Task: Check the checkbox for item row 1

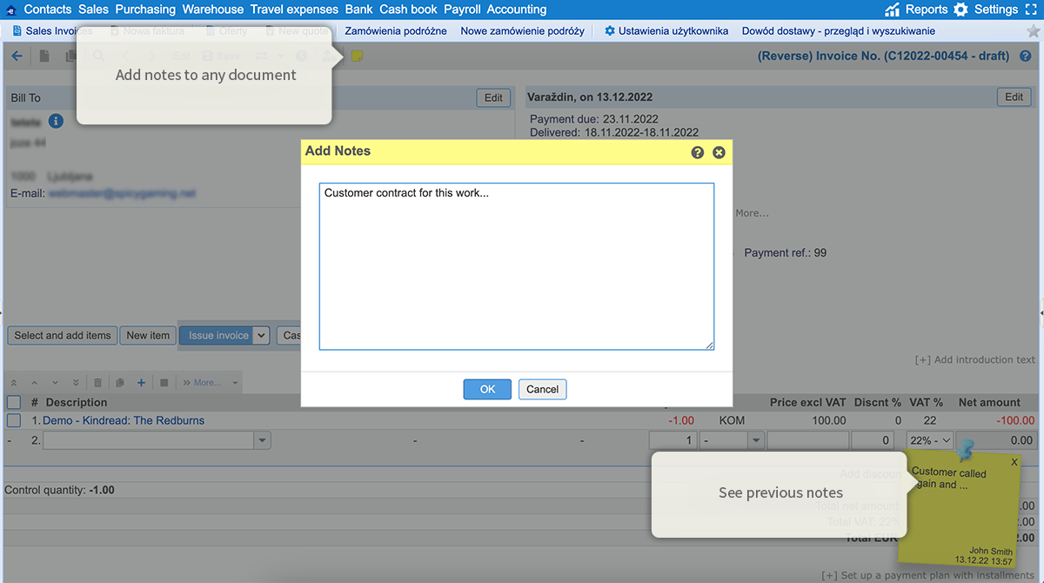Action: [13, 420]
